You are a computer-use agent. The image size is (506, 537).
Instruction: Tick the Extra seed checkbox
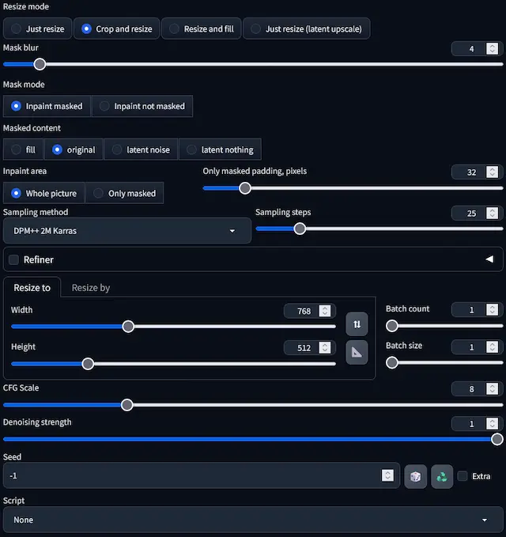tap(463, 476)
